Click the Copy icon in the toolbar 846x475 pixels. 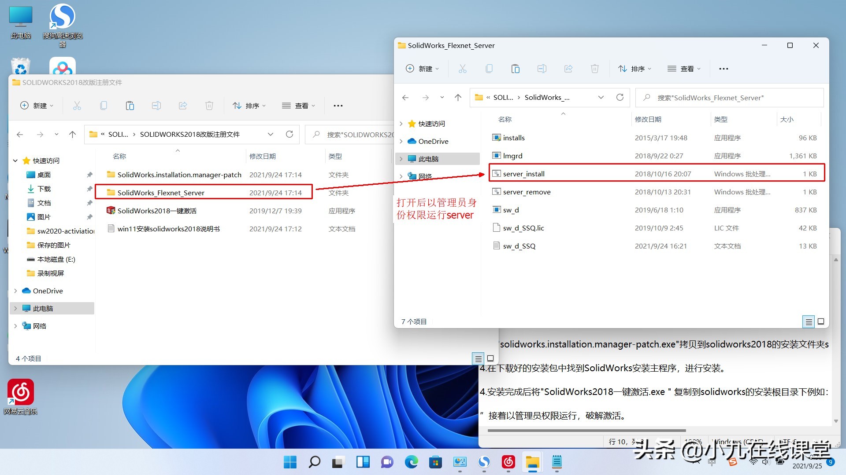(489, 69)
